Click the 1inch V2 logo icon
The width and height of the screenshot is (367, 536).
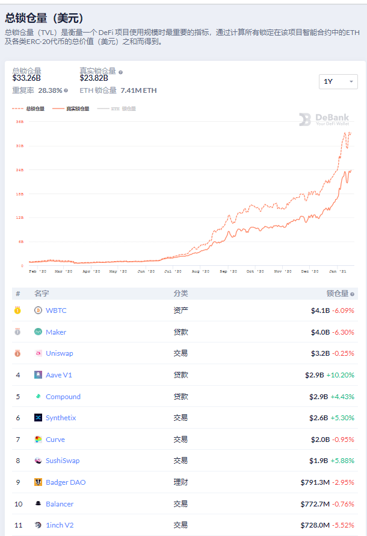pos(38,525)
